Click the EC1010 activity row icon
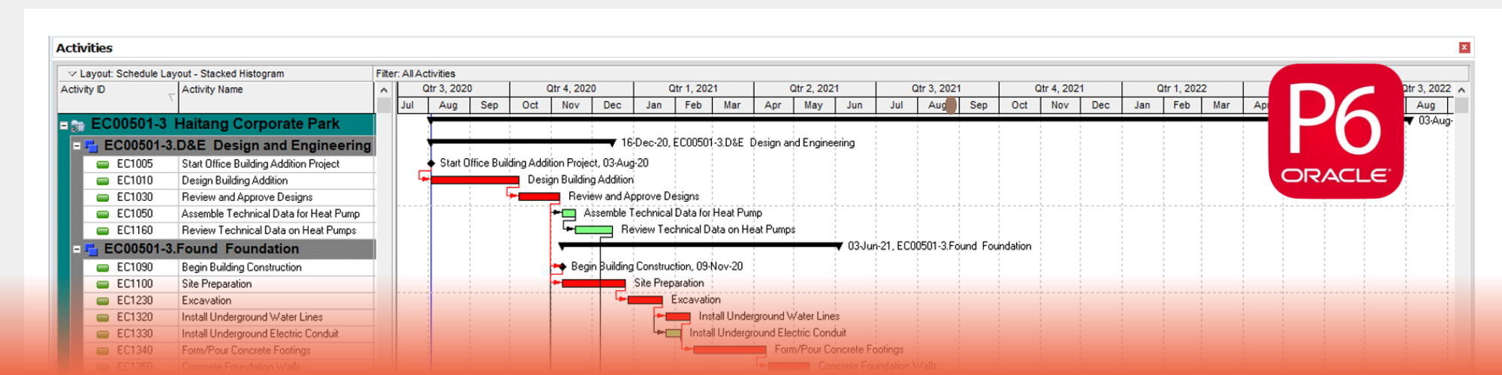This screenshot has height=375, width=1502. tap(103, 181)
